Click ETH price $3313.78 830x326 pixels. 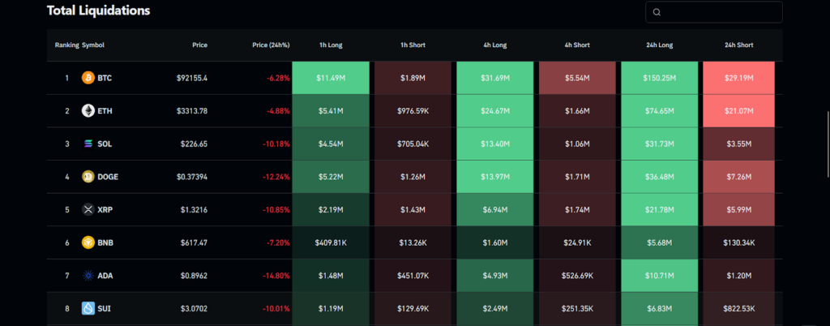coord(194,110)
